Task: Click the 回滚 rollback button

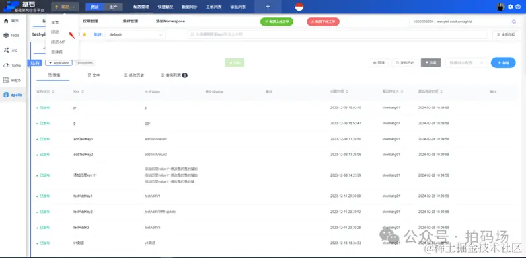Action: click(x=379, y=62)
